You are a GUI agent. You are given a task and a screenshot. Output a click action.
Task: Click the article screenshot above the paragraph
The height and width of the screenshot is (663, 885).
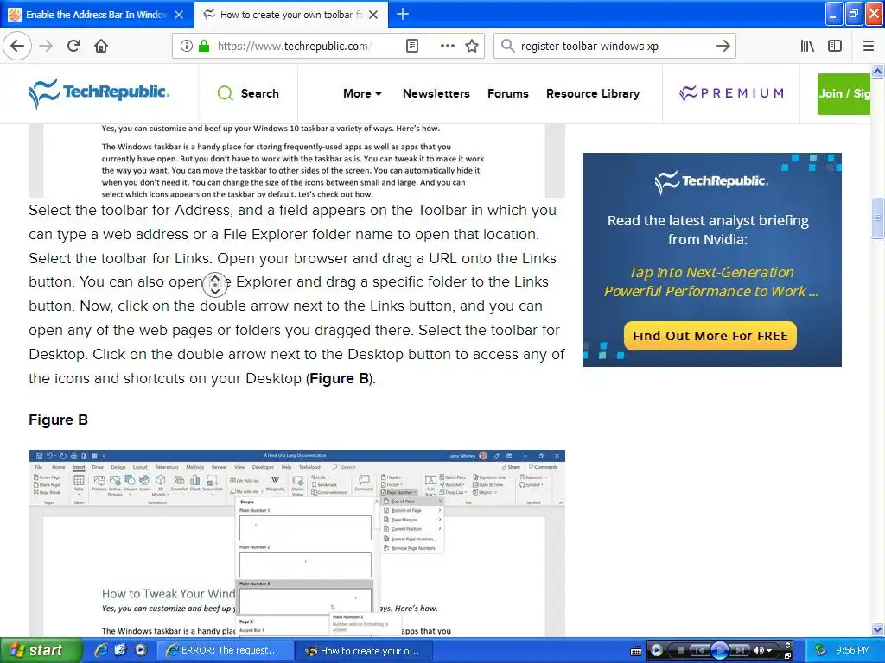[x=297, y=161]
